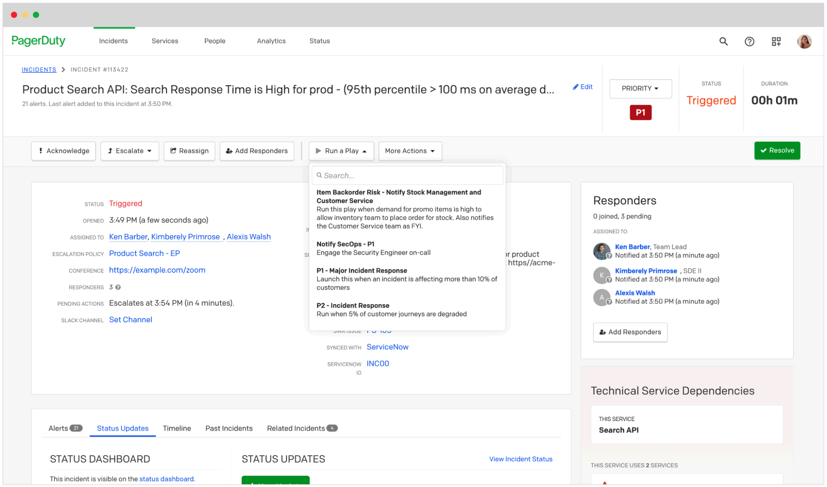827x487 pixels.
Task: Click the Add Responders icon button
Action: (630, 332)
